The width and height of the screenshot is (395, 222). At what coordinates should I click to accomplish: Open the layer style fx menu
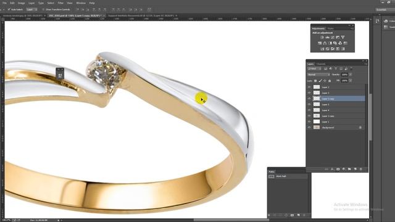(x=332, y=169)
